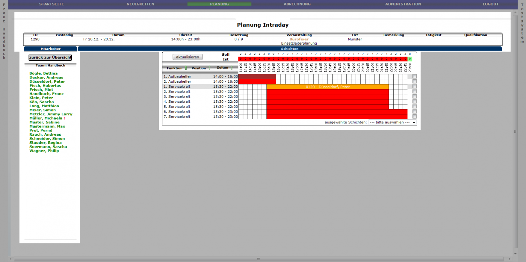Select employee Desker, Andreas
Viewport: 526px width, 262px height.
[46, 78]
